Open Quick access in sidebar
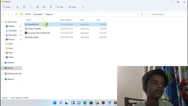Screen dimensions: 188x106 [x=12, y=22]
